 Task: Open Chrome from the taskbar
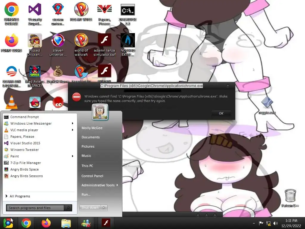26,223
